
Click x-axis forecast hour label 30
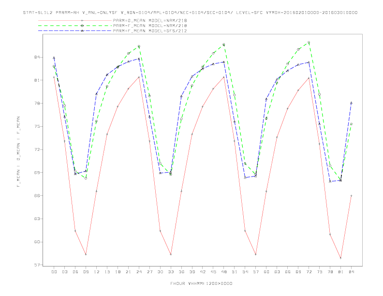coord(160,272)
